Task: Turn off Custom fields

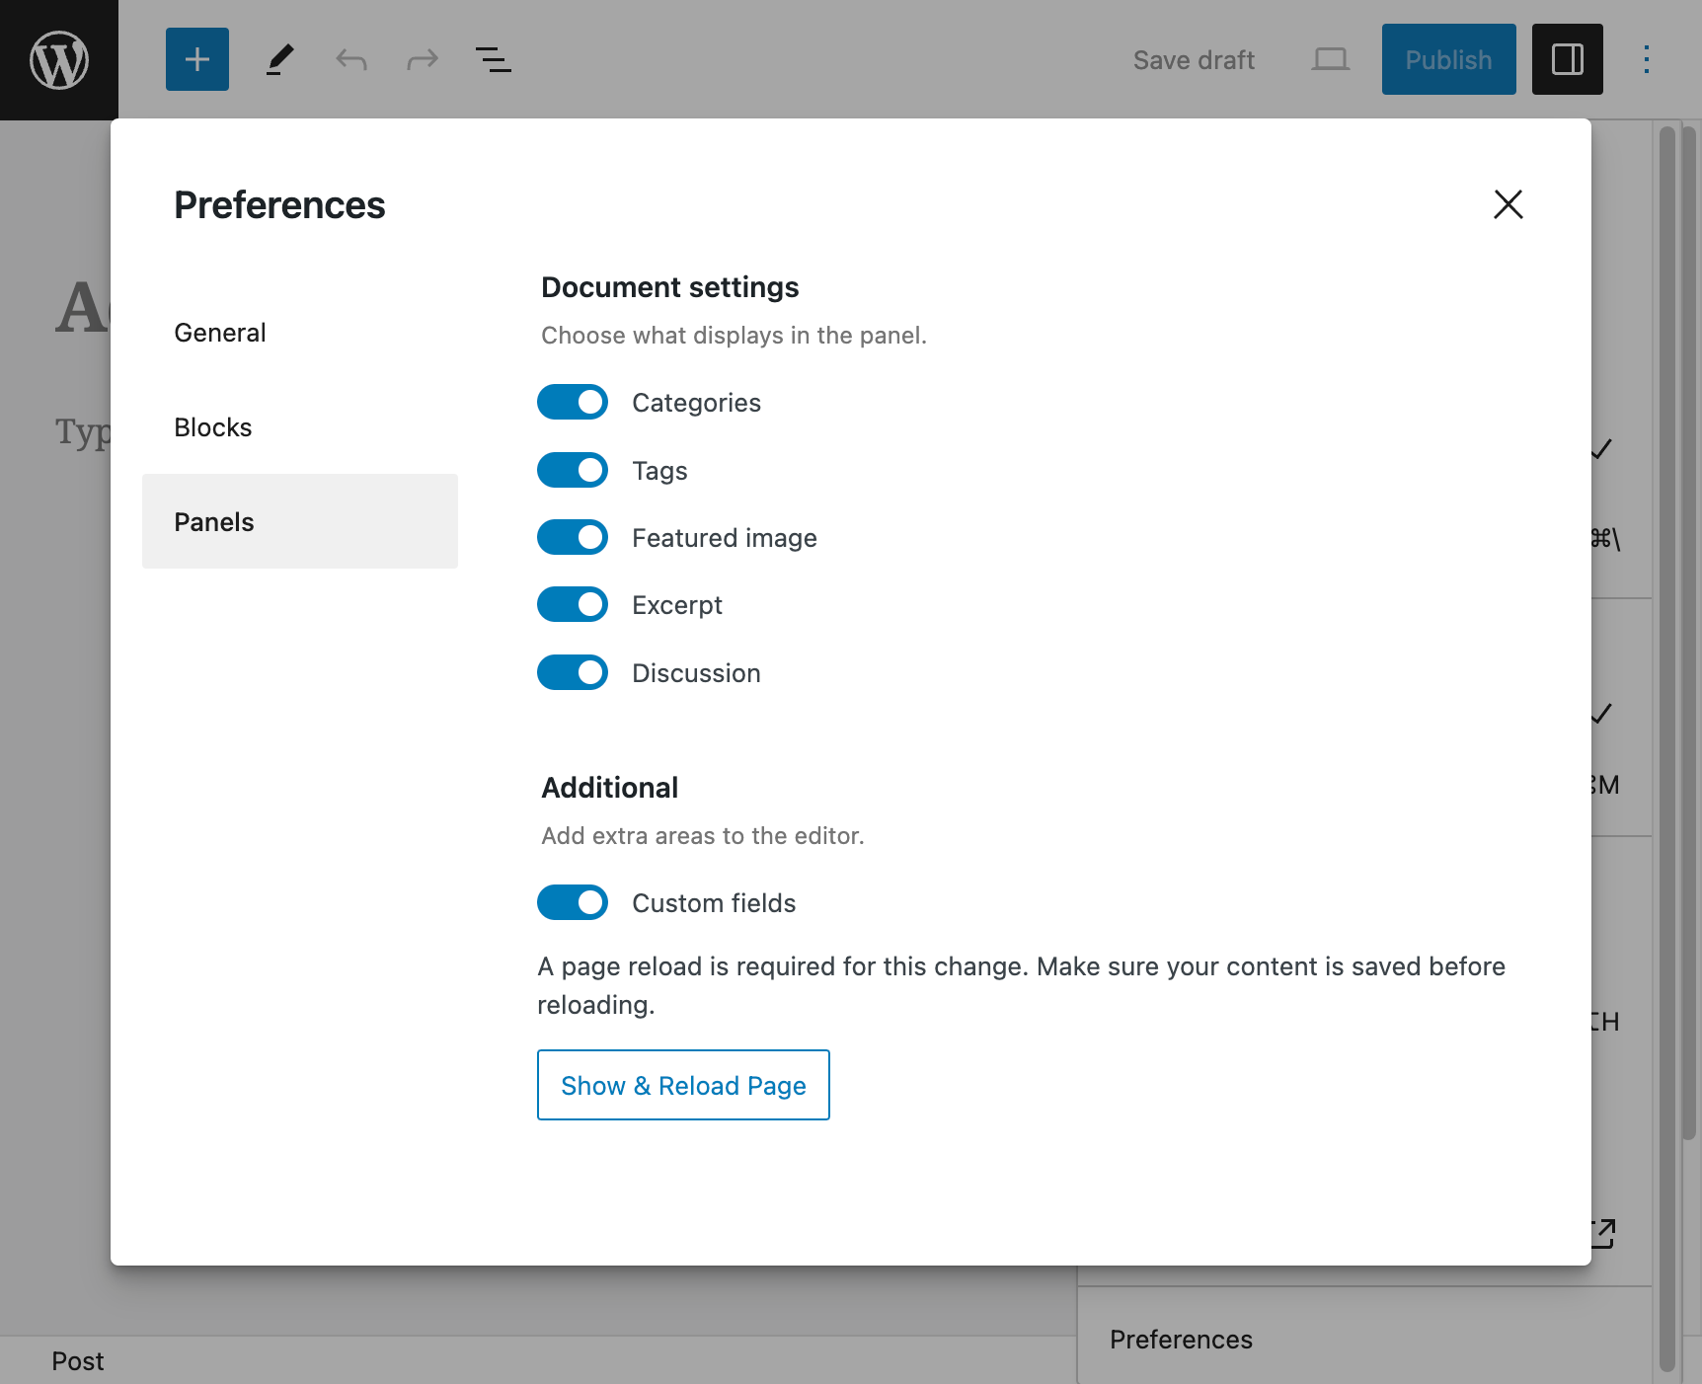Action: 573,902
